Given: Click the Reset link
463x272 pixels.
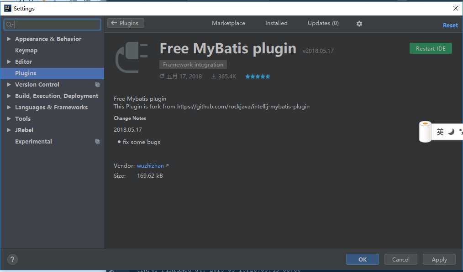Looking at the screenshot, I should pos(450,26).
